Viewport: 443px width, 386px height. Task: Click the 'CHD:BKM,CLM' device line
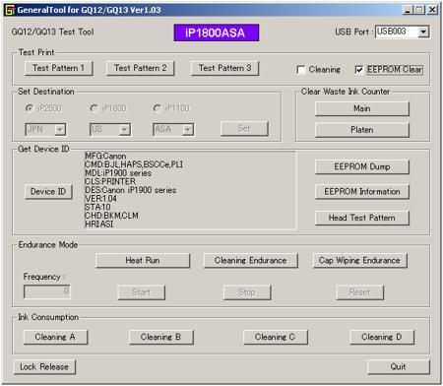[111, 216]
